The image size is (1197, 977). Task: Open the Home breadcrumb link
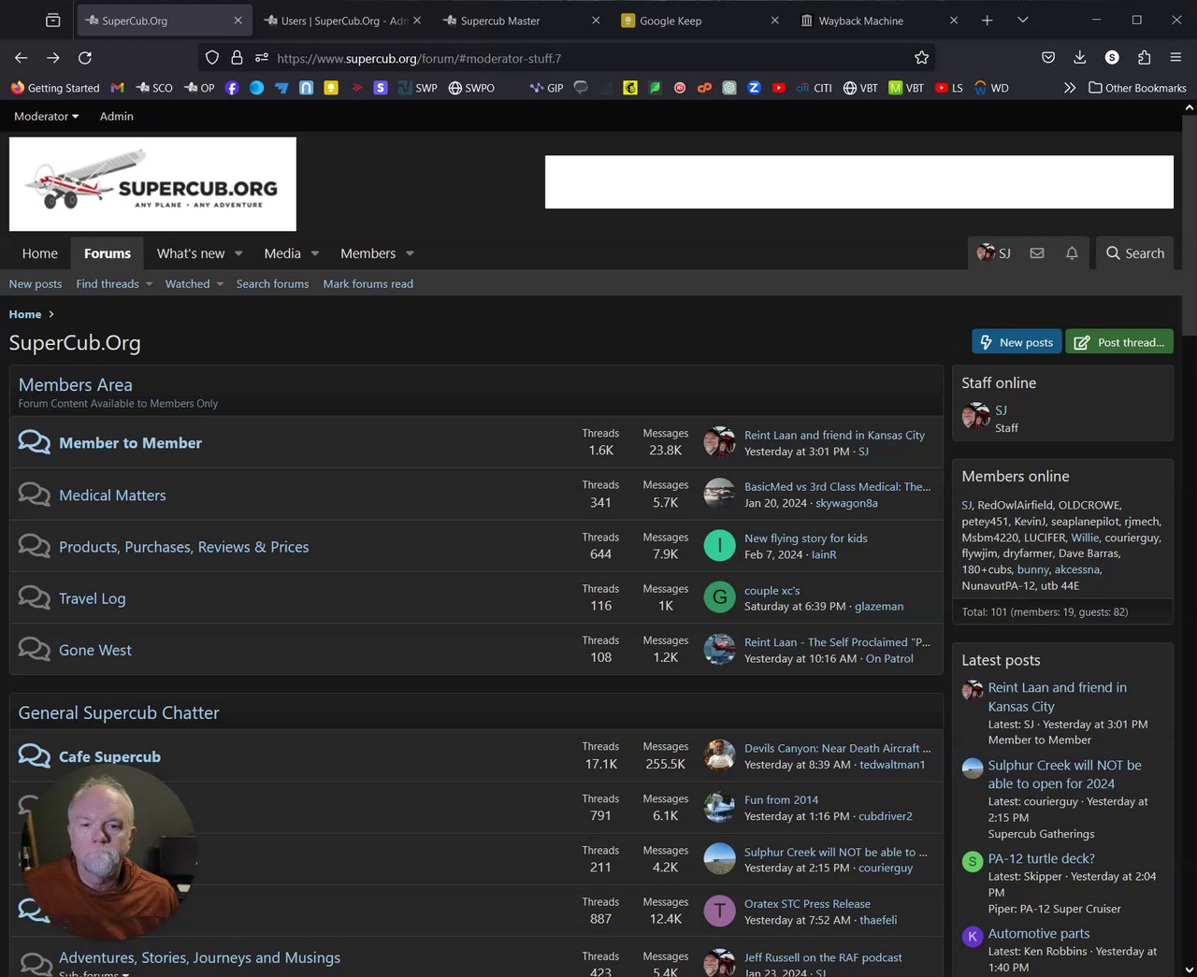(25, 314)
